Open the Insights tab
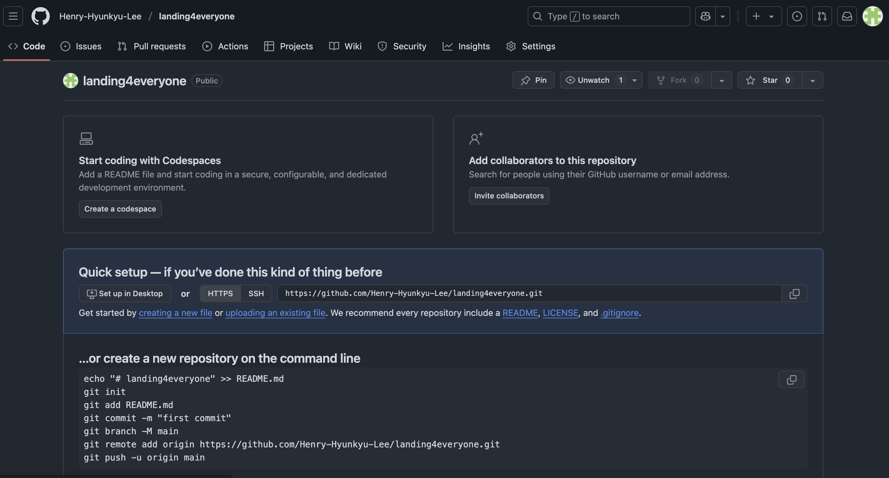 click(x=466, y=46)
